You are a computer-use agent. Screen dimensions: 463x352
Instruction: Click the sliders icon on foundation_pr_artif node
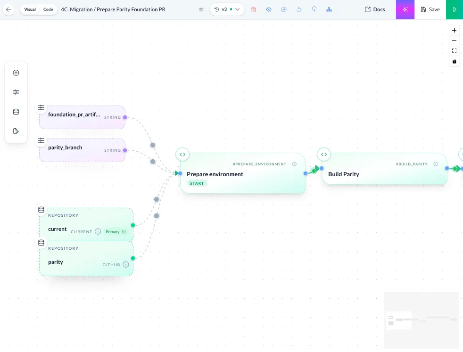(x=41, y=108)
